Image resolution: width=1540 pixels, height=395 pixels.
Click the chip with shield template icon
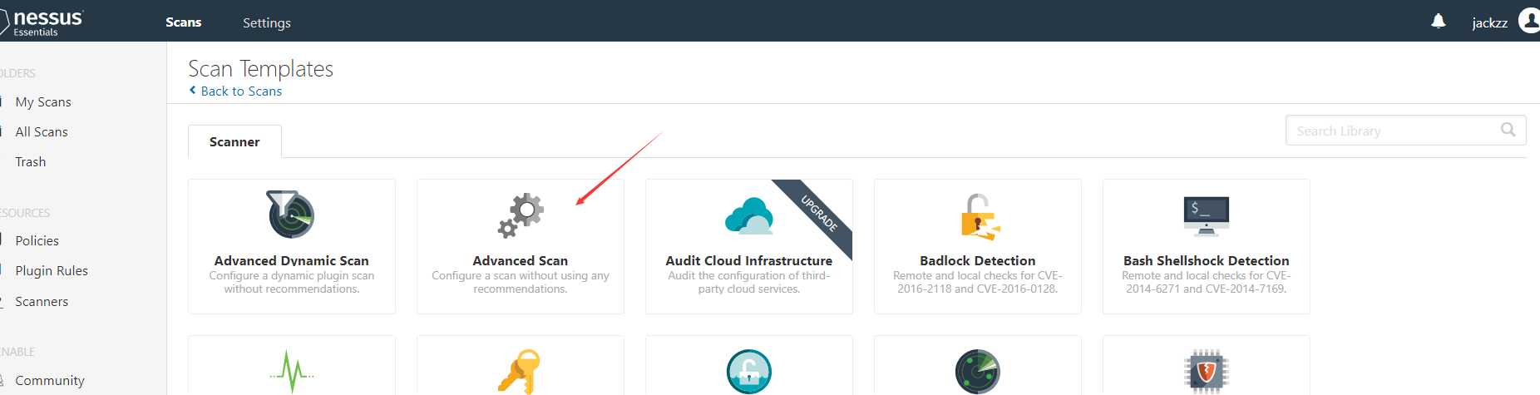(x=1207, y=372)
